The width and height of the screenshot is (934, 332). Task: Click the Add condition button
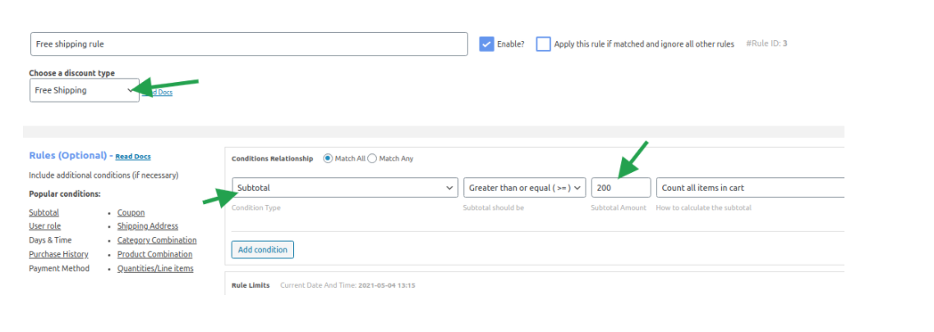(262, 249)
